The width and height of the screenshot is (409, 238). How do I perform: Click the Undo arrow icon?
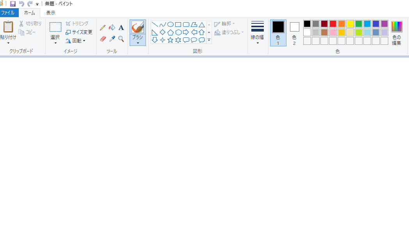coord(21,4)
